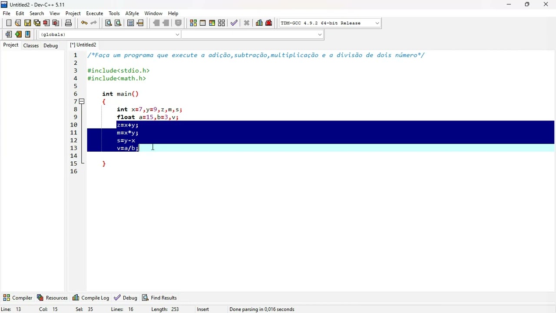Switch to the Debug side tab
The width and height of the screenshot is (556, 313).
coord(50,46)
